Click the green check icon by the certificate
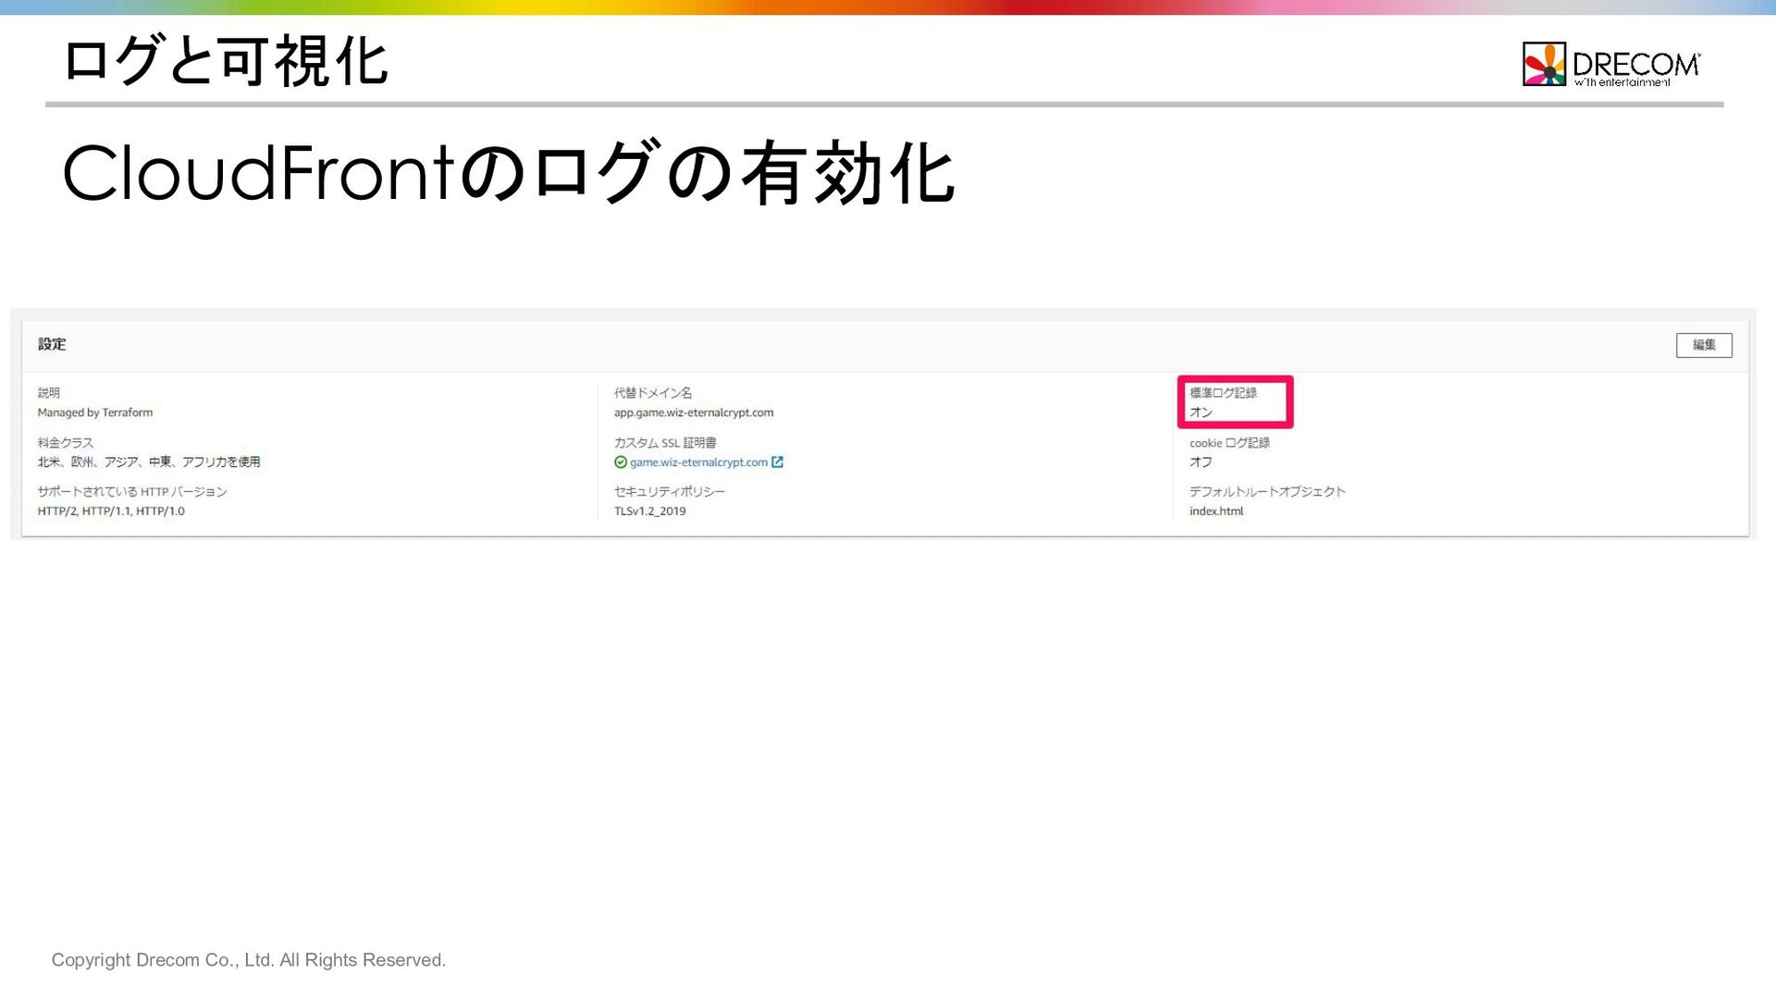Screen dimensions: 1776x999 (621, 462)
